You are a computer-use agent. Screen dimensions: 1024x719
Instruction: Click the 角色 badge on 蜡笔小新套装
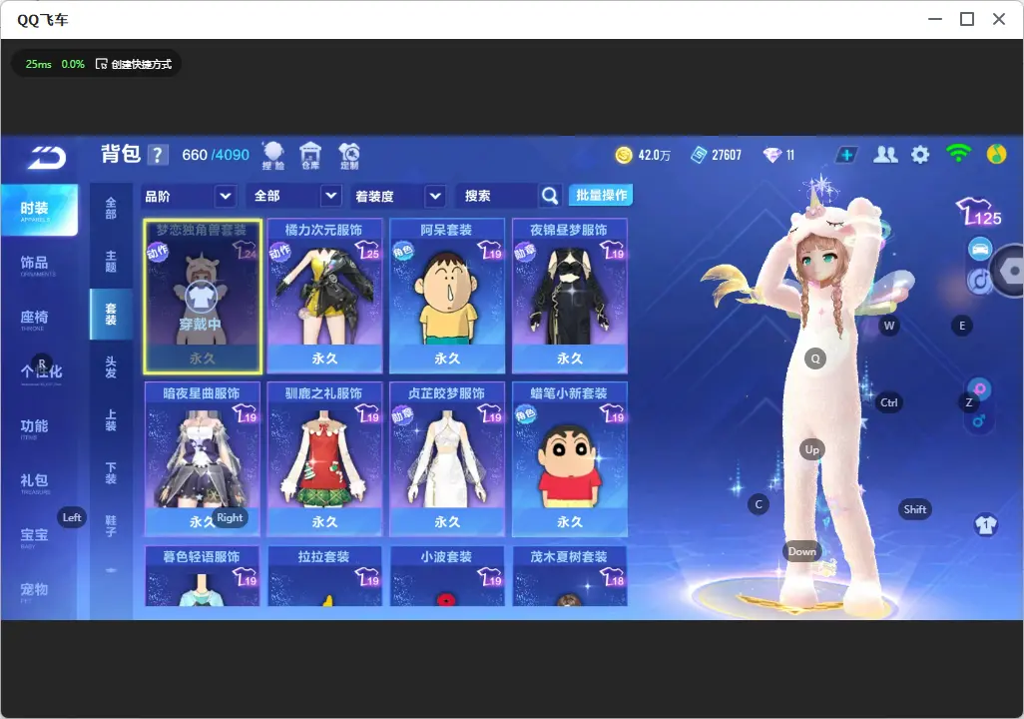tap(525, 414)
